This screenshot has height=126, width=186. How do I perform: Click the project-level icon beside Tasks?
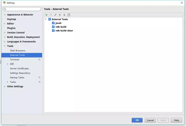click(x=40, y=82)
